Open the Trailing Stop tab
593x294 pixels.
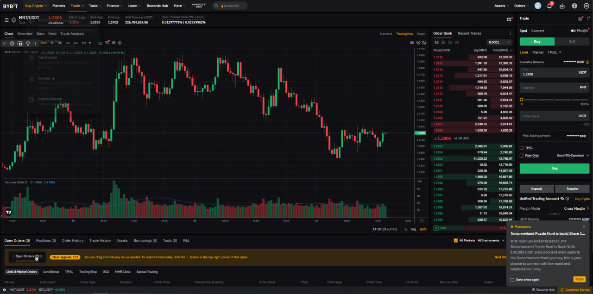tap(88, 272)
